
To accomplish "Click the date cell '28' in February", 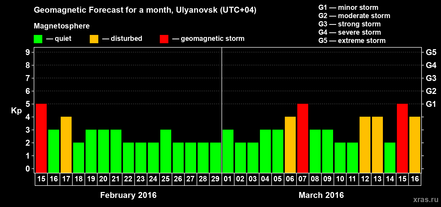I will click(x=203, y=179).
